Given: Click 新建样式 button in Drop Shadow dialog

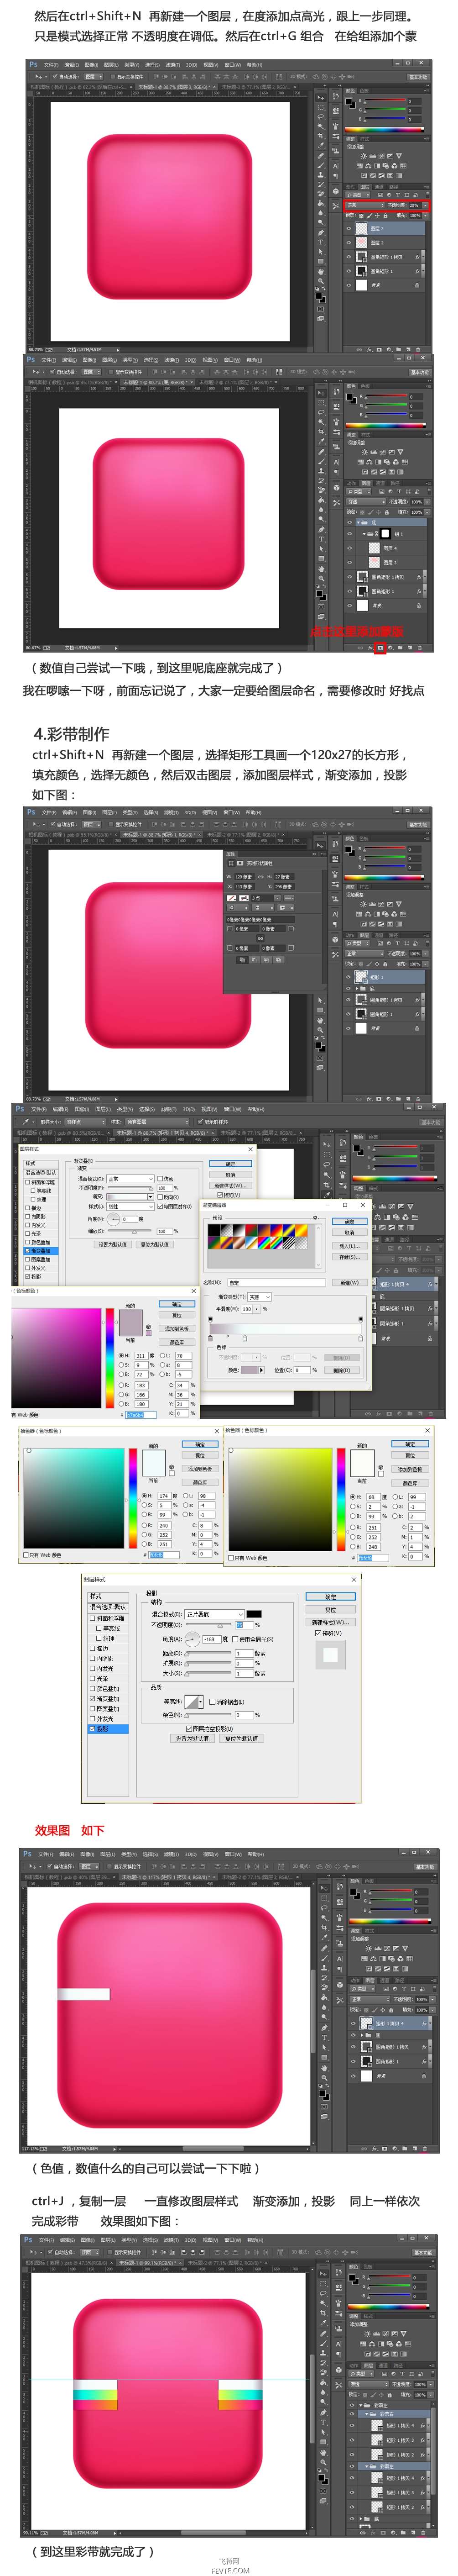Looking at the screenshot, I should 329,1622.
